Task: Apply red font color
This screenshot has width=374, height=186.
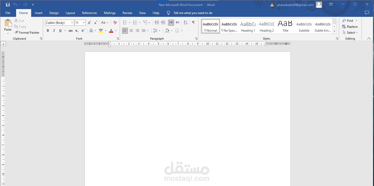Action: tap(111, 31)
